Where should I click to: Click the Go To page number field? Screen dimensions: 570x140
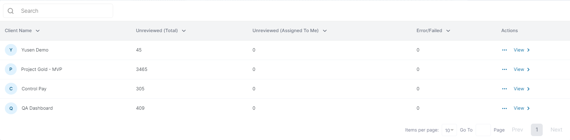[483, 130]
